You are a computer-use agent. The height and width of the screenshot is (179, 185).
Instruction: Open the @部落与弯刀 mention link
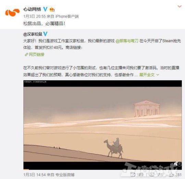(x=127, y=41)
